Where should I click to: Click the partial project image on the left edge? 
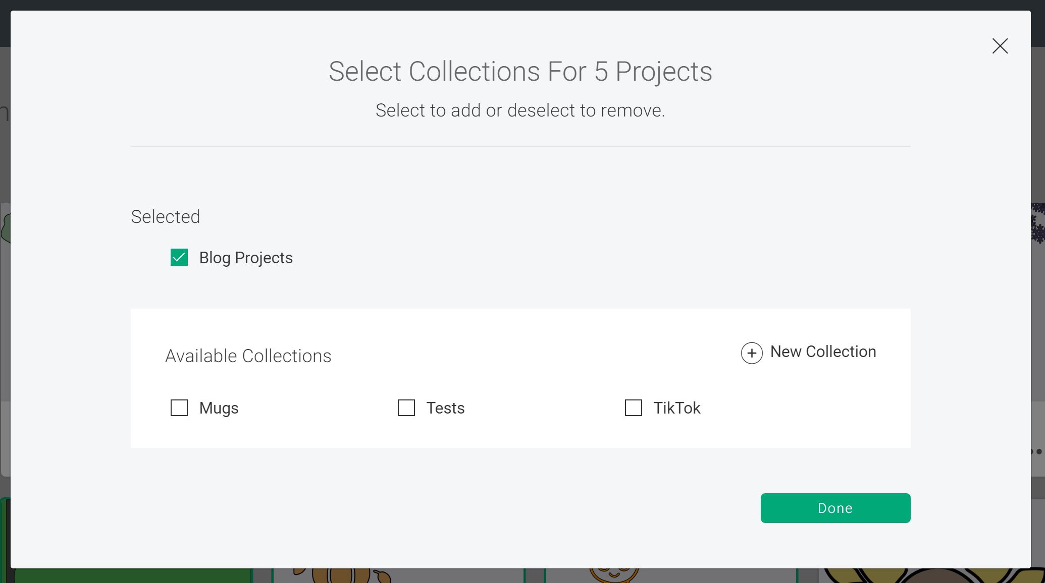4,222
